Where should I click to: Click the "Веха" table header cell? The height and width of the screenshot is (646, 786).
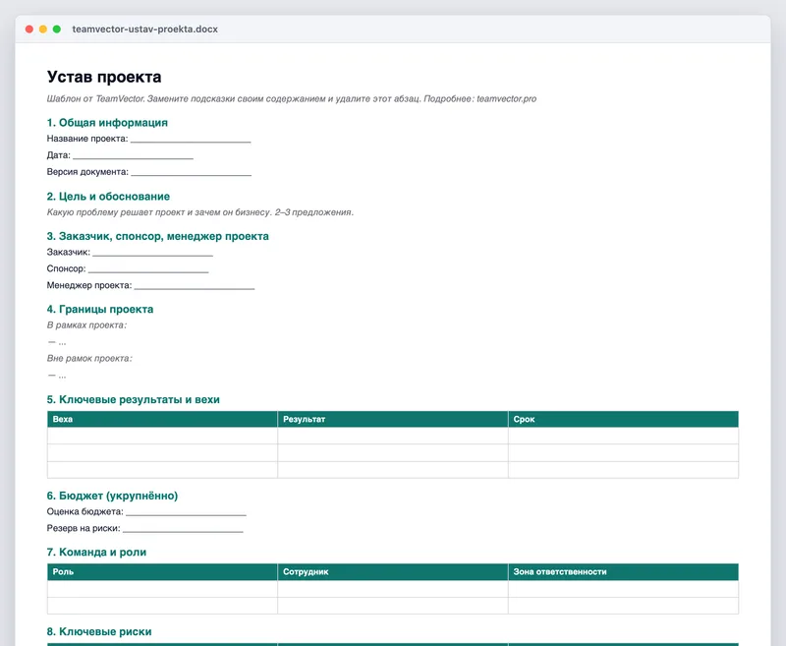[162, 419]
